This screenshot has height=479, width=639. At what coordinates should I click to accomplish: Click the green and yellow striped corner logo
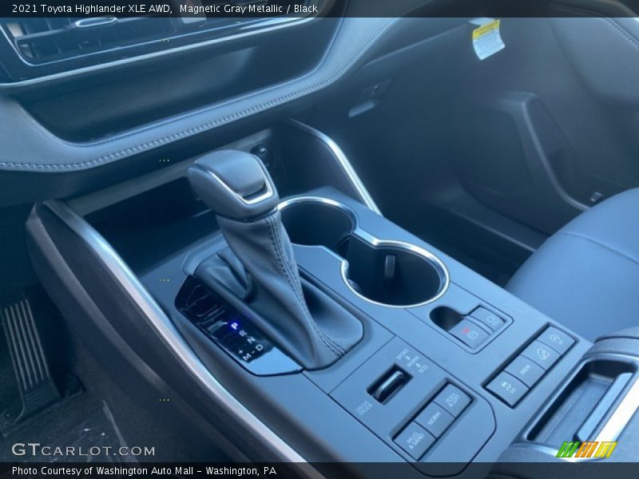point(587,449)
